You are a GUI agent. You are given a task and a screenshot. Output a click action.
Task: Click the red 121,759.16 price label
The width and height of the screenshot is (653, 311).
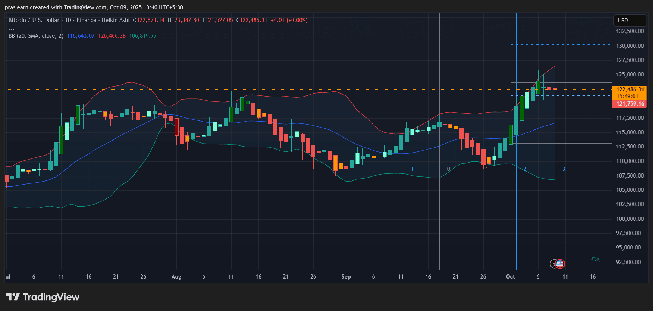(630, 104)
